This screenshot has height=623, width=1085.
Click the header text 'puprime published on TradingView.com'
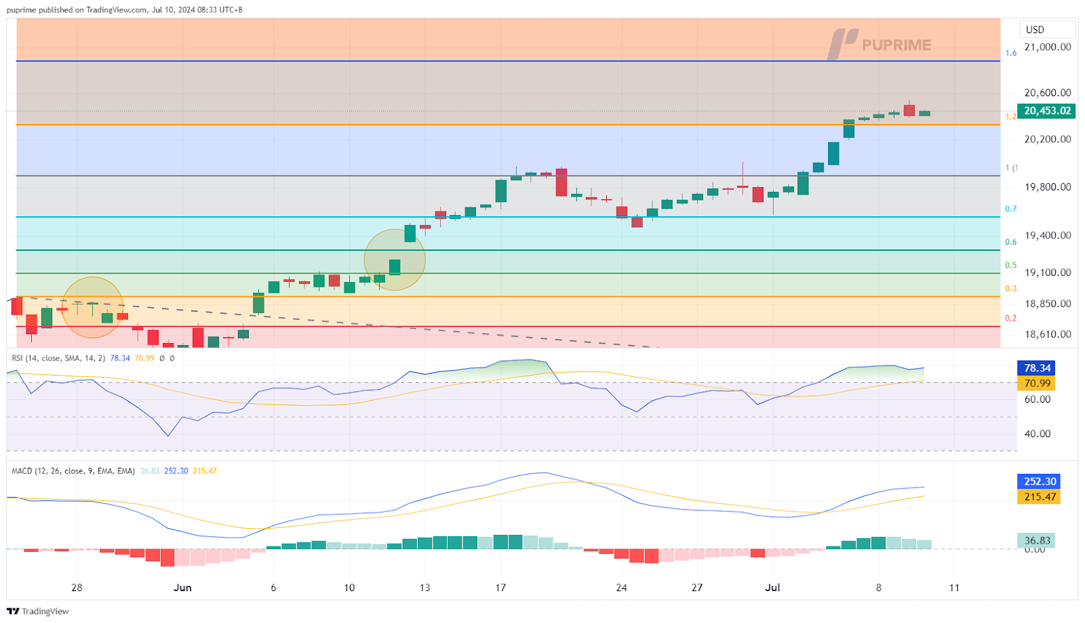coord(76,9)
